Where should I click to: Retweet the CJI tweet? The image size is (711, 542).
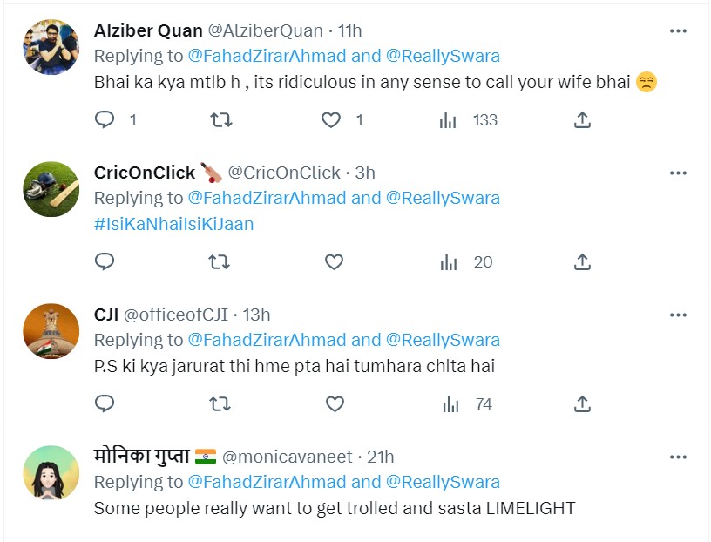click(221, 403)
